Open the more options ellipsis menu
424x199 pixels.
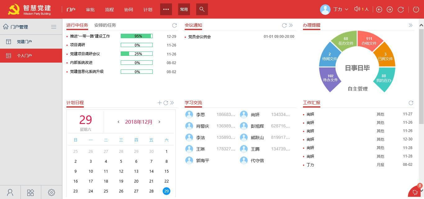[x=166, y=9]
